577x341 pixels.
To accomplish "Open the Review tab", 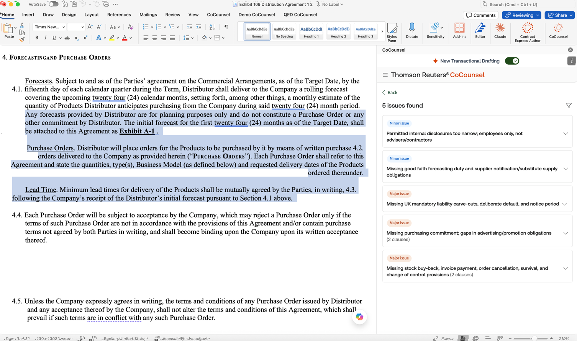I will (173, 15).
